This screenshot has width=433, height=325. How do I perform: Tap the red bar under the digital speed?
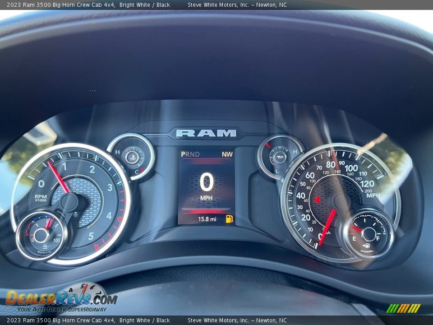pos(206,211)
